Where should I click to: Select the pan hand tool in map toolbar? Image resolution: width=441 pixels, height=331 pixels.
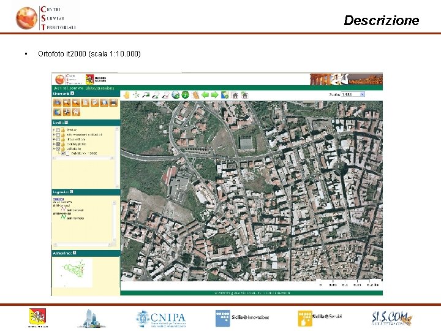pyautogui.click(x=126, y=95)
